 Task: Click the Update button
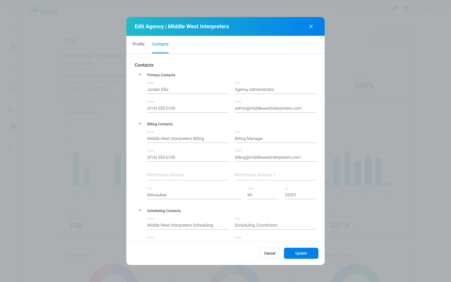[301, 253]
